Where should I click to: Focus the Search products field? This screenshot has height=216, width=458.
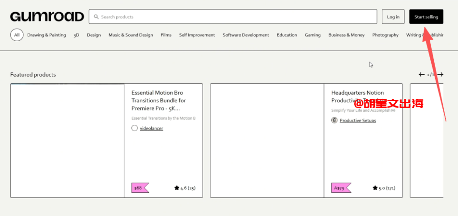(x=233, y=17)
